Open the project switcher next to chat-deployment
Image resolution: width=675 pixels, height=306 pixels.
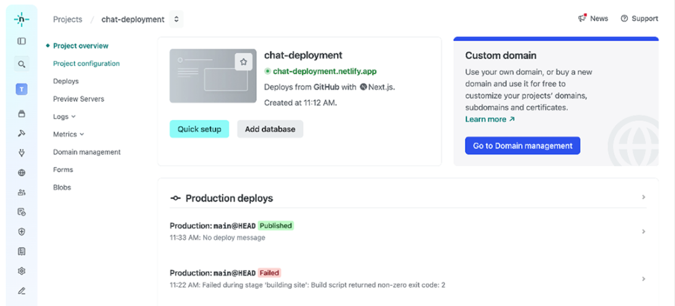click(x=176, y=19)
